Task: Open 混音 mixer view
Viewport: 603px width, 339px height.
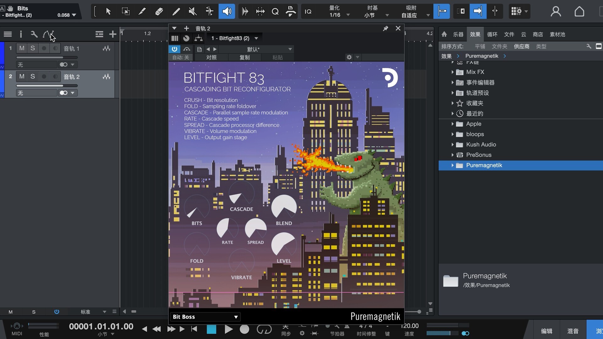Action: pyautogui.click(x=573, y=331)
